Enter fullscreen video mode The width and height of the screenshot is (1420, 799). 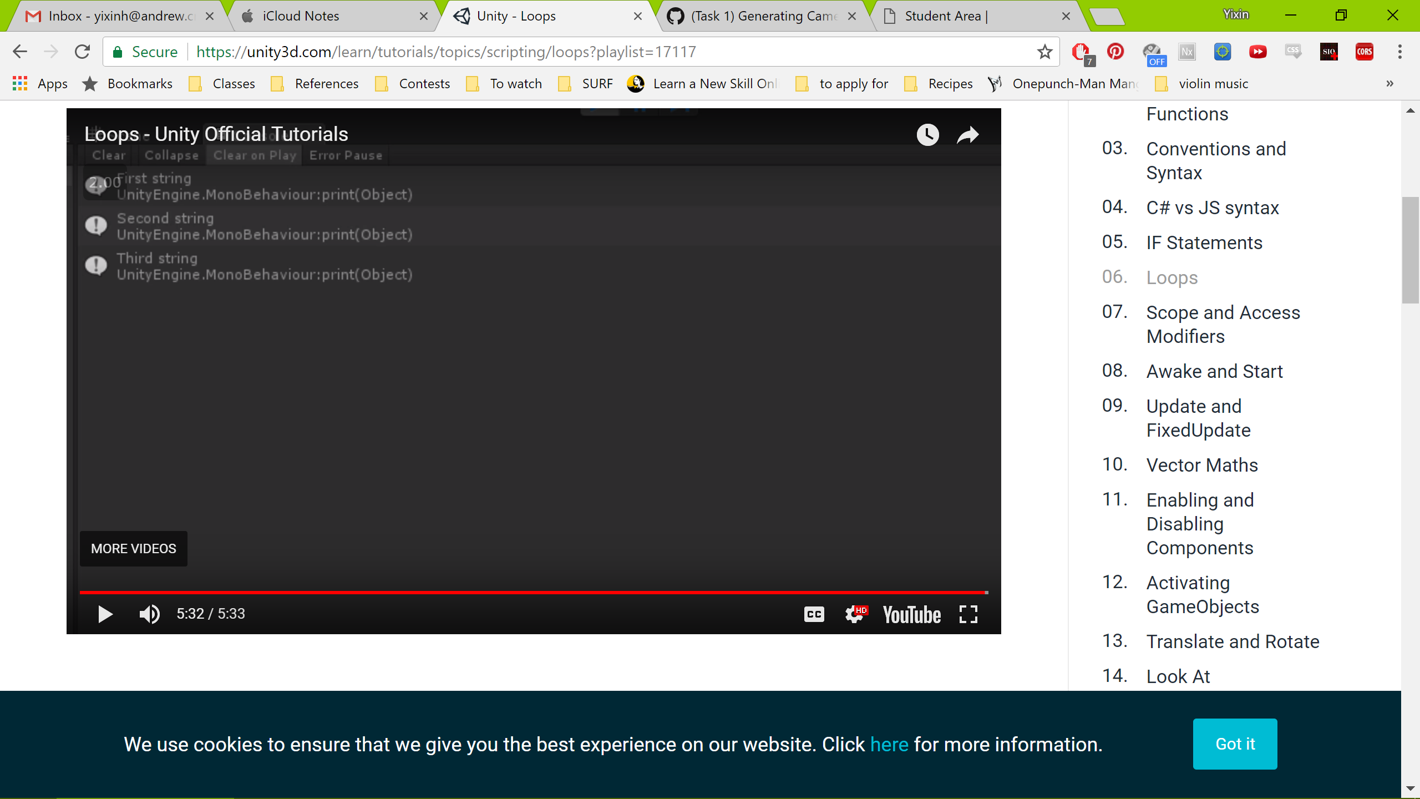tap(968, 614)
